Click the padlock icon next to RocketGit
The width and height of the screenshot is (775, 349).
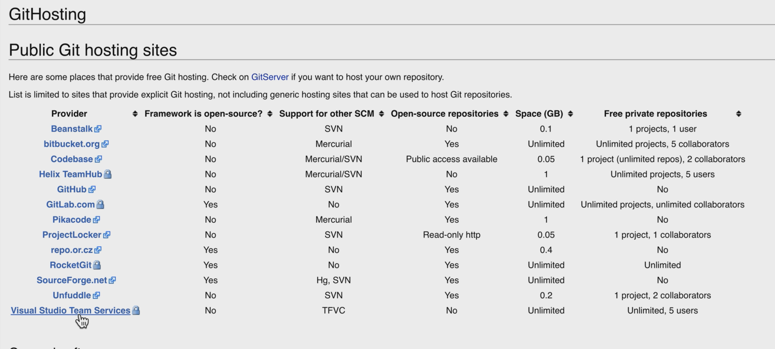click(97, 265)
